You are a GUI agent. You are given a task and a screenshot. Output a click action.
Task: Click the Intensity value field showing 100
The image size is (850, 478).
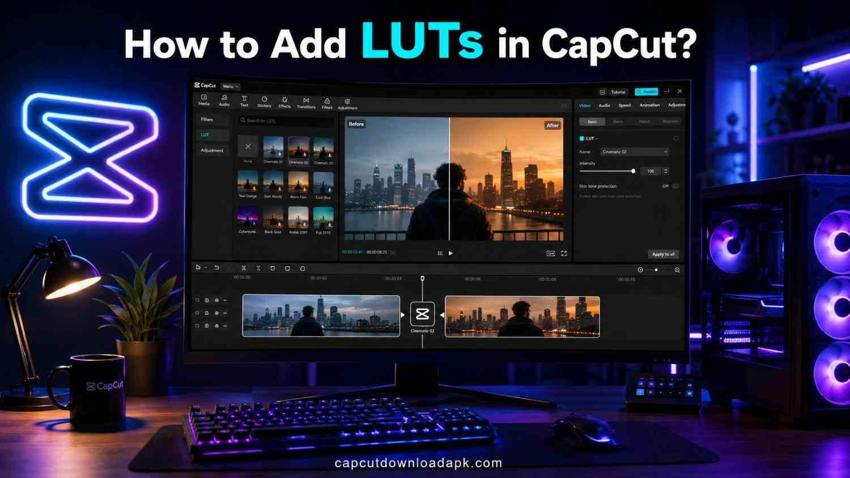(651, 171)
